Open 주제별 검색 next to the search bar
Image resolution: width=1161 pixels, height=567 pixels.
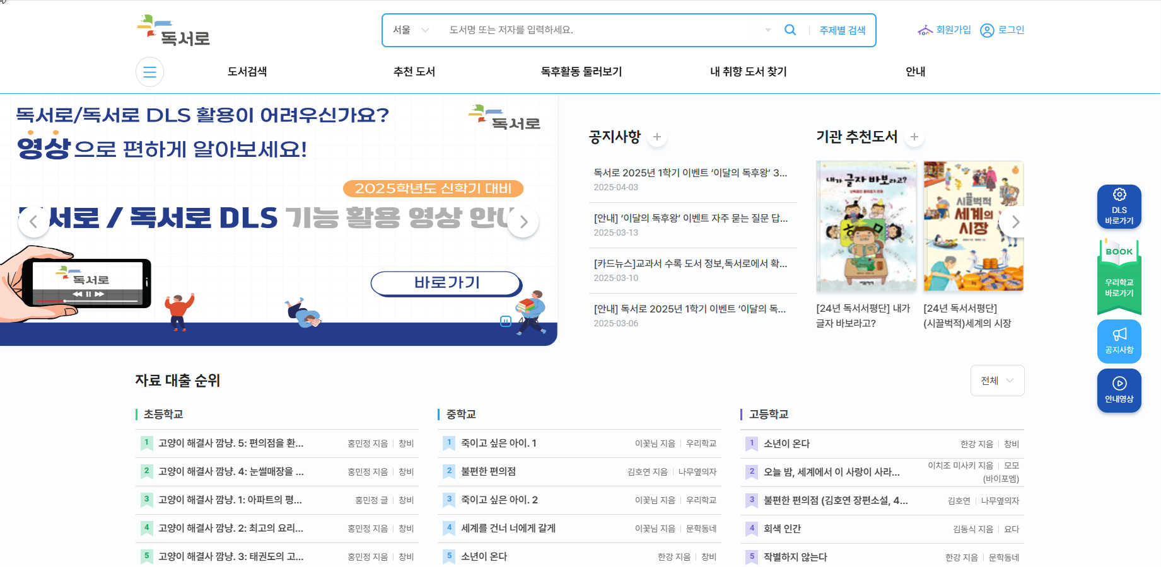841,30
